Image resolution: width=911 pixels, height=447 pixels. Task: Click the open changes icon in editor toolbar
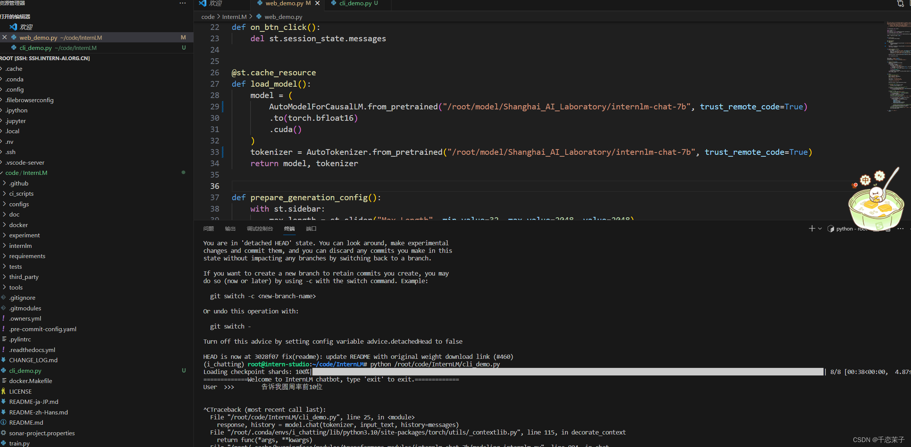tap(900, 3)
